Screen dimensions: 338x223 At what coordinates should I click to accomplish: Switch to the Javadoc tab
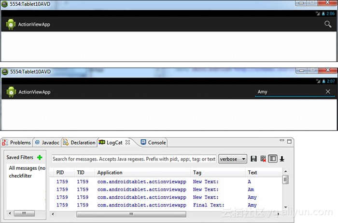tap(47, 143)
